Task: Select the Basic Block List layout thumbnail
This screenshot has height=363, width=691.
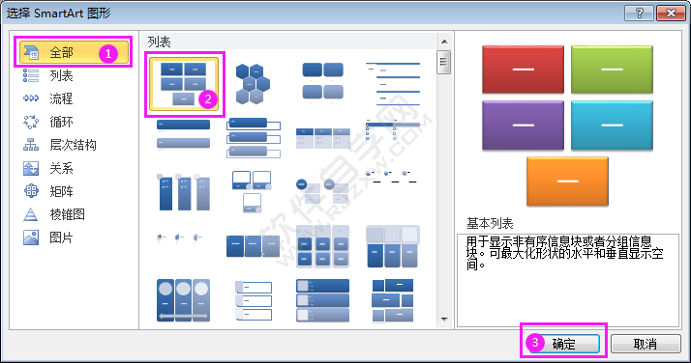Action: [x=184, y=83]
